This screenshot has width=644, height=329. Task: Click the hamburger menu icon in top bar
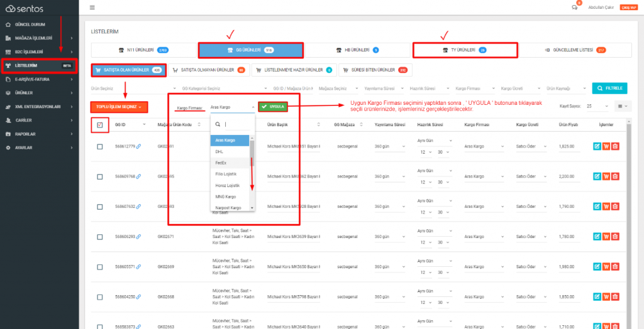tap(92, 8)
